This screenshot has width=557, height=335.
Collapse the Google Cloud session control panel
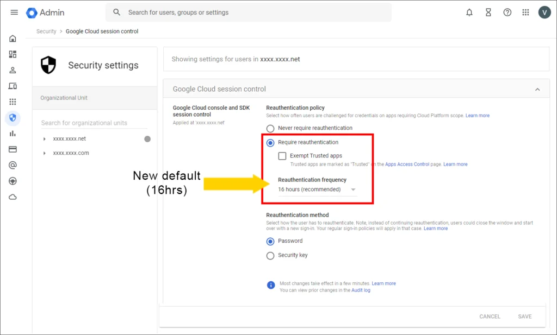tap(538, 88)
